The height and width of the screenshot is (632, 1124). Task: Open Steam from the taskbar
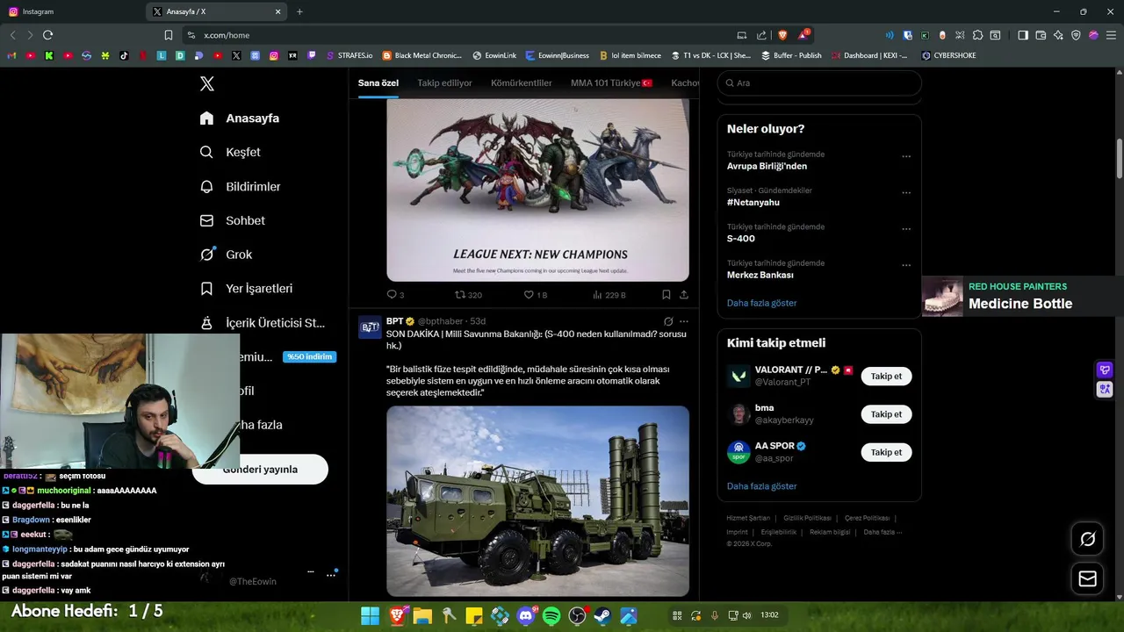tap(602, 615)
